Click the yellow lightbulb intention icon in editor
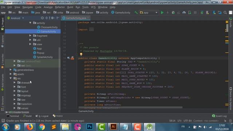 tap(81, 54)
